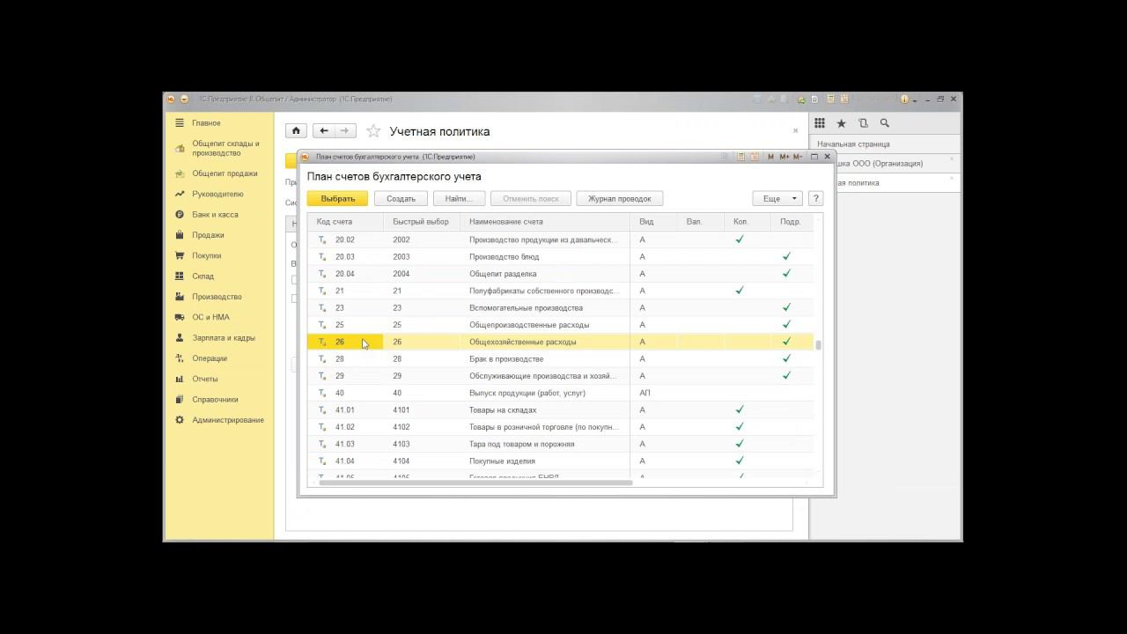Click the Найти... button

459,199
